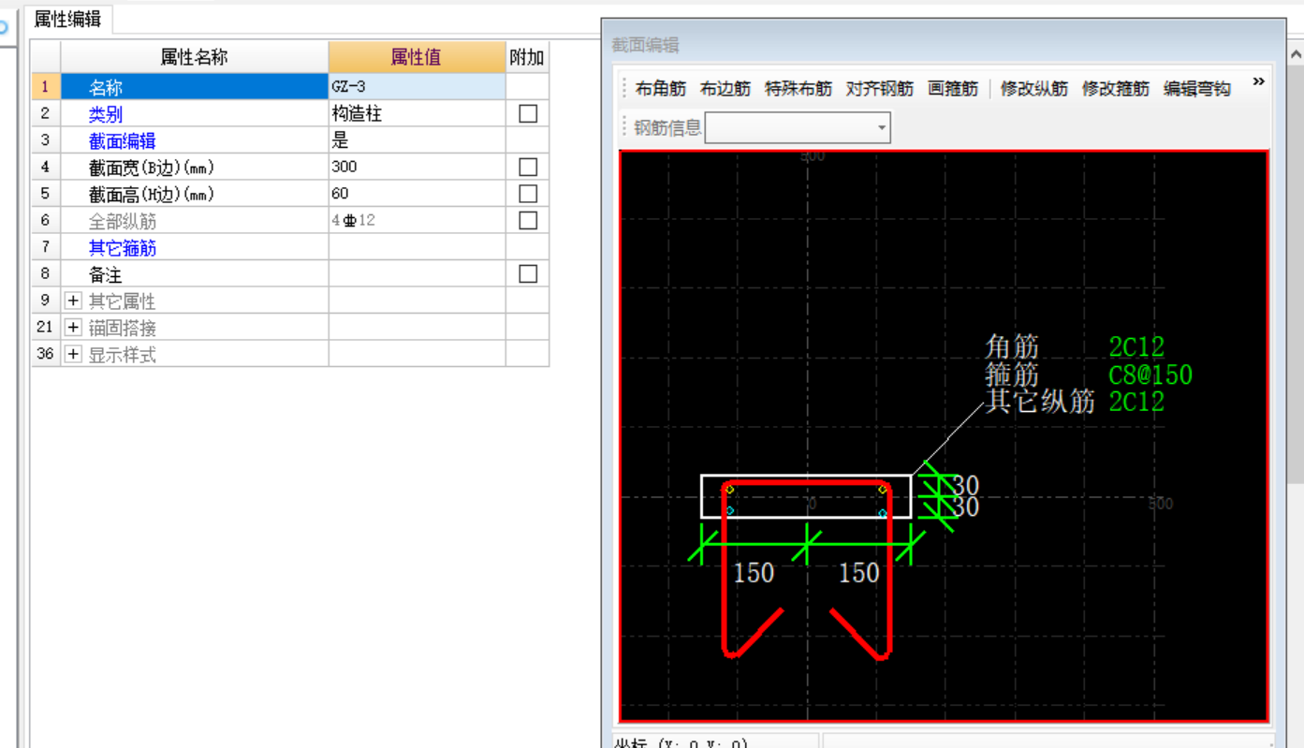Expand the 锚固搭接 group
Viewport: 1304px width, 748px height.
click(74, 328)
